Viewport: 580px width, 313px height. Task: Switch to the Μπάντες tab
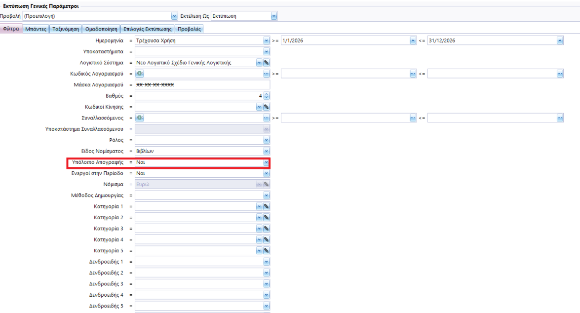tap(36, 29)
